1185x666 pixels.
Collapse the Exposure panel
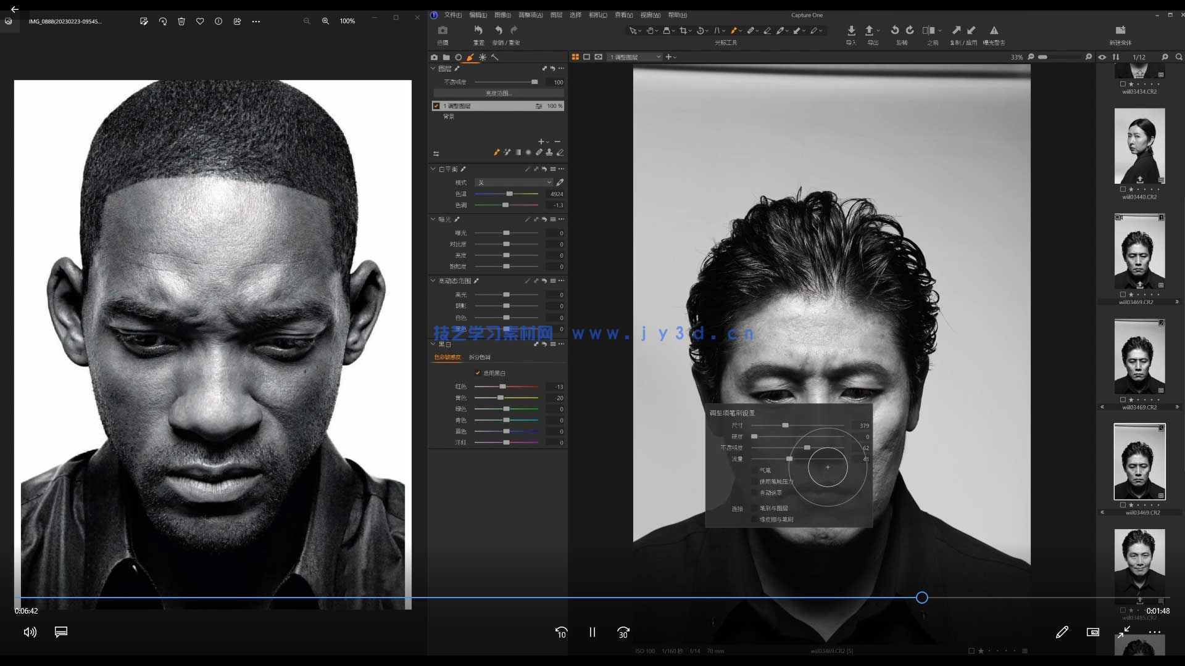[433, 220]
